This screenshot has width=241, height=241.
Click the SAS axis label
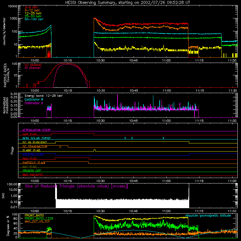point(3,196)
